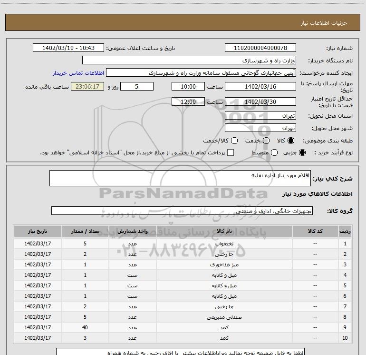
Task: Select the خدمت radio button
Action: [266, 141]
